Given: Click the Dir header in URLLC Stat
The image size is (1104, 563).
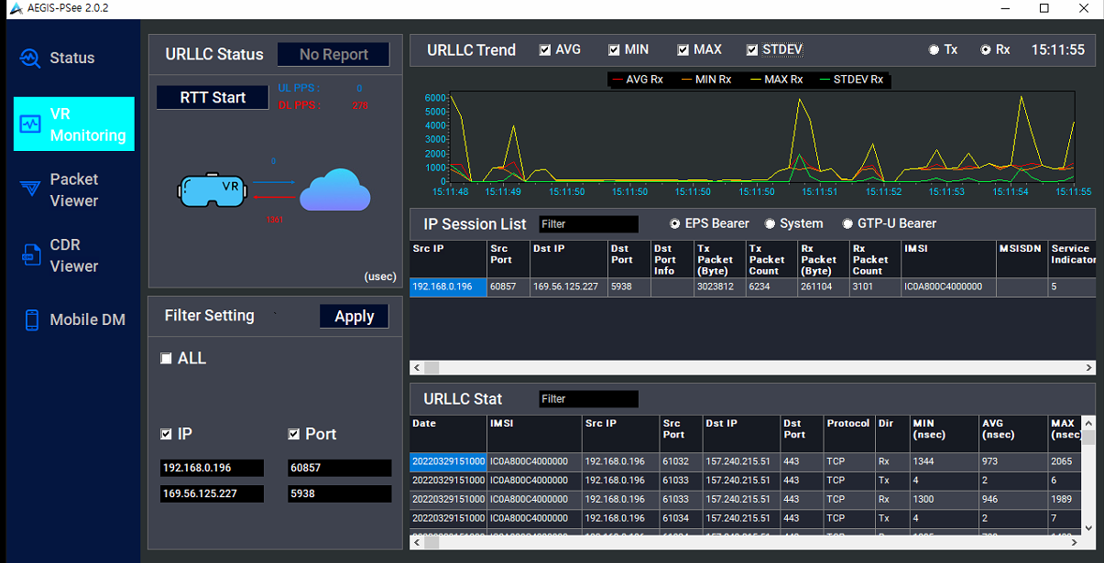Looking at the screenshot, I should pyautogui.click(x=892, y=435).
